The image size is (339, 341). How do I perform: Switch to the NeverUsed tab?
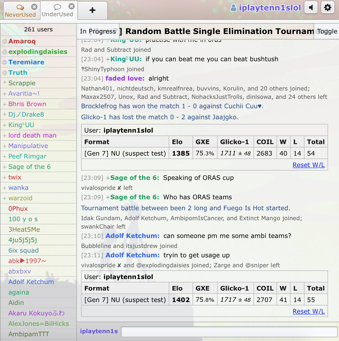coord(20,15)
